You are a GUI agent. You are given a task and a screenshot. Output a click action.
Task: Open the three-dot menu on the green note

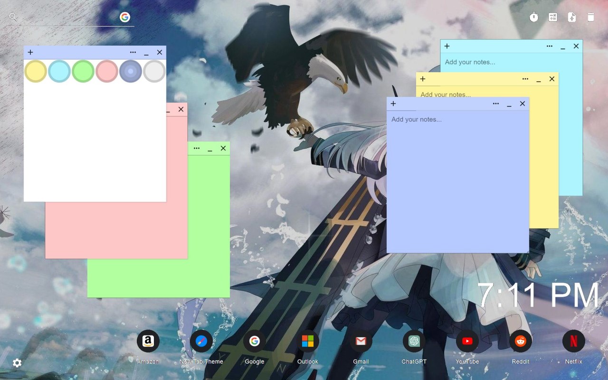click(x=197, y=148)
